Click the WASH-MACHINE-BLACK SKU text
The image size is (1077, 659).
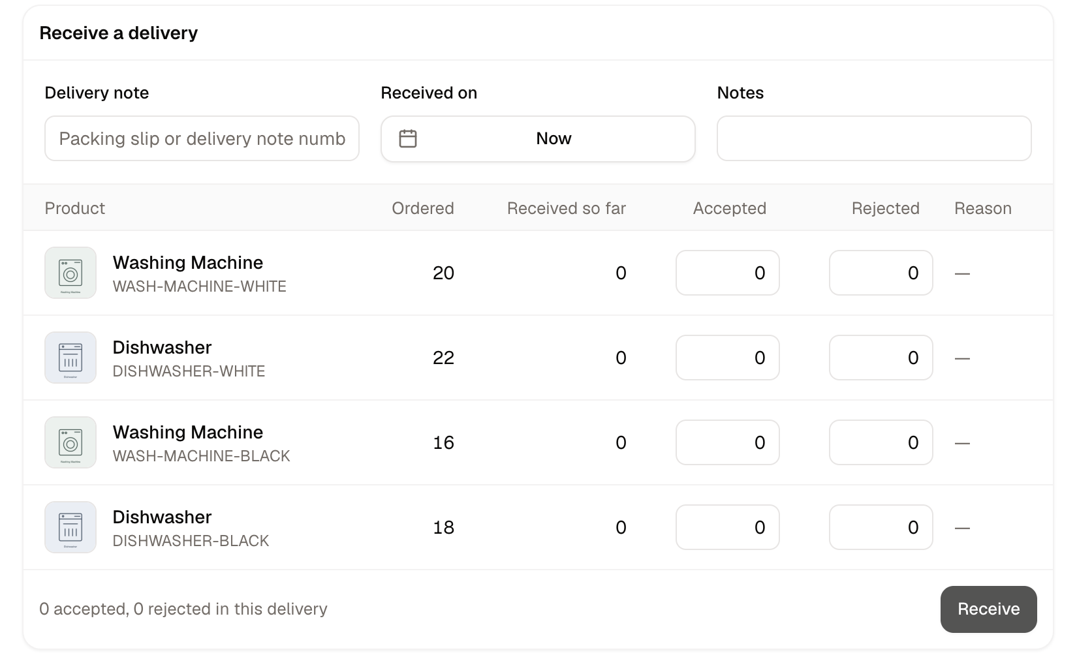tap(202, 456)
